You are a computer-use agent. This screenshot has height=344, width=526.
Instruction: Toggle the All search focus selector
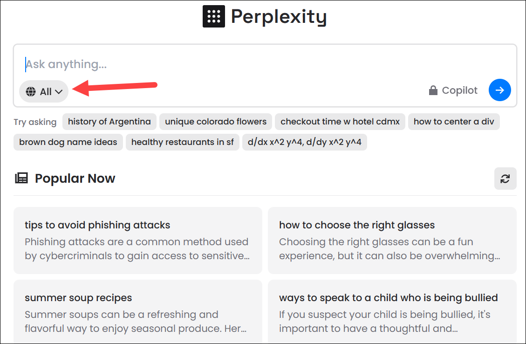pyautogui.click(x=43, y=91)
